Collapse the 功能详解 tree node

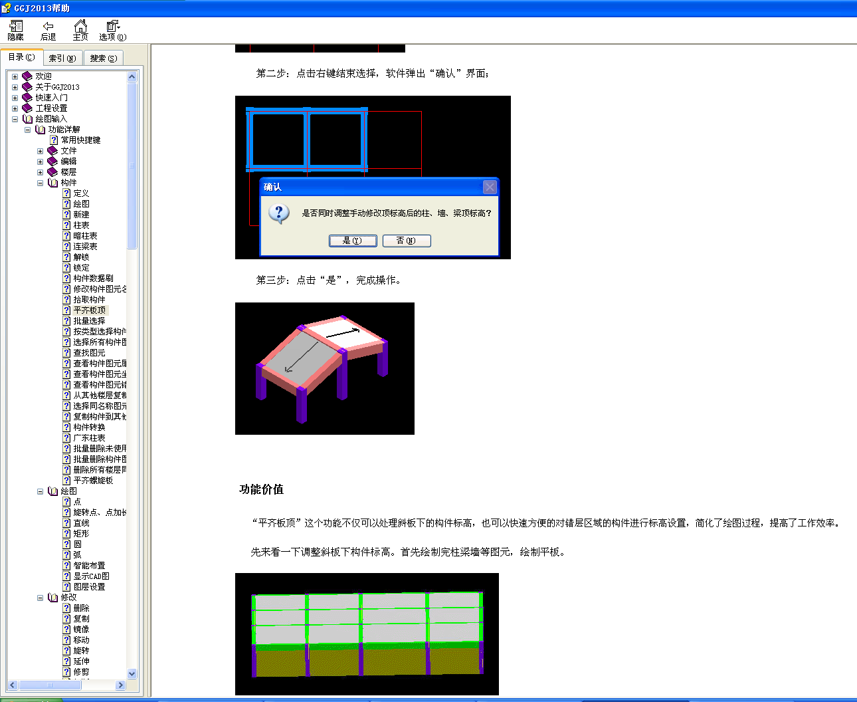(27, 130)
